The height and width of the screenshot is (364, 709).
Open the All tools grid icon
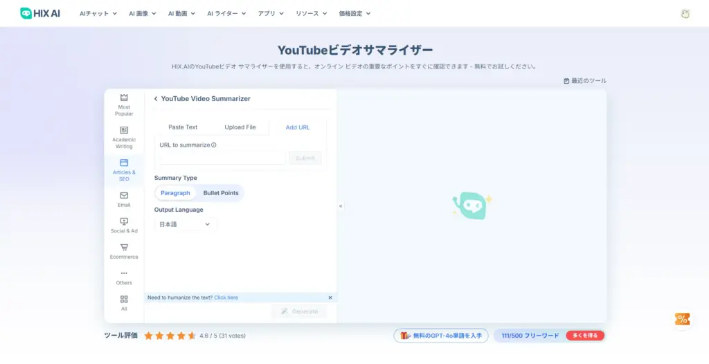tap(124, 300)
